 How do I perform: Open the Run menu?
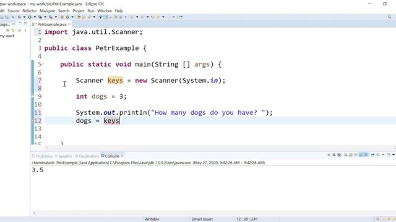(x=91, y=11)
